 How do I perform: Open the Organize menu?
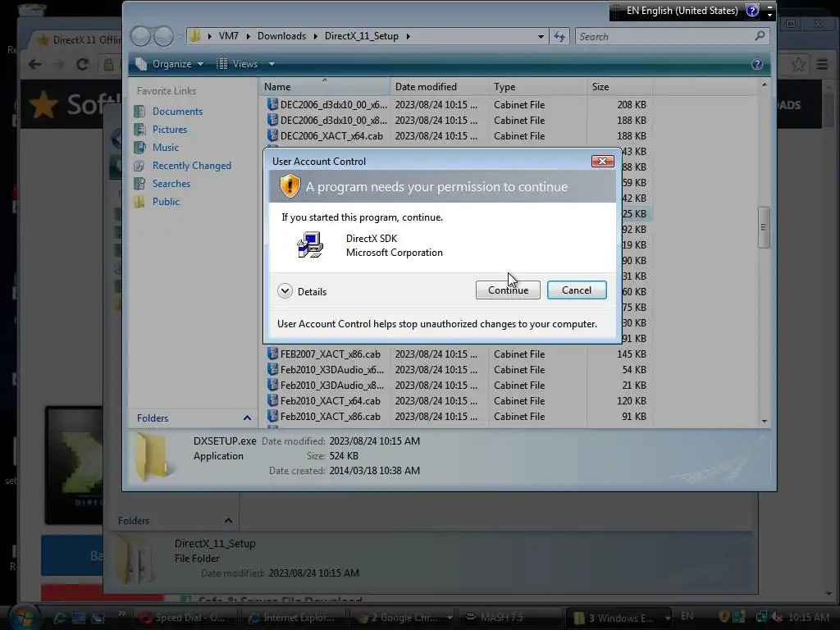tap(169, 64)
